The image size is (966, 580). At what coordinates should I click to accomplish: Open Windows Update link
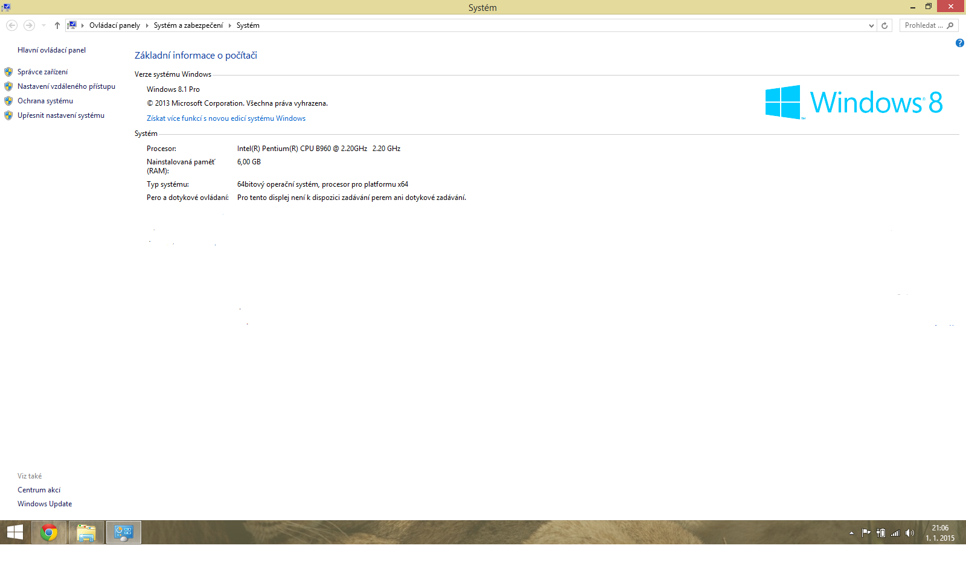pyautogui.click(x=45, y=504)
